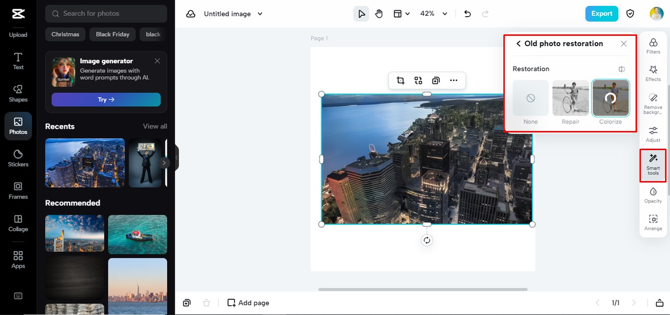Click the Page 1 label
Image resolution: width=670 pixels, height=315 pixels.
[x=319, y=38]
